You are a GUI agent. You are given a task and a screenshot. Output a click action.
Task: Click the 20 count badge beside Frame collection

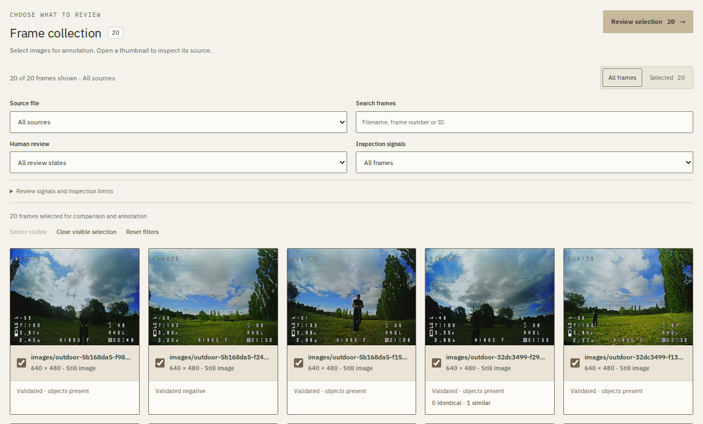[x=116, y=33]
